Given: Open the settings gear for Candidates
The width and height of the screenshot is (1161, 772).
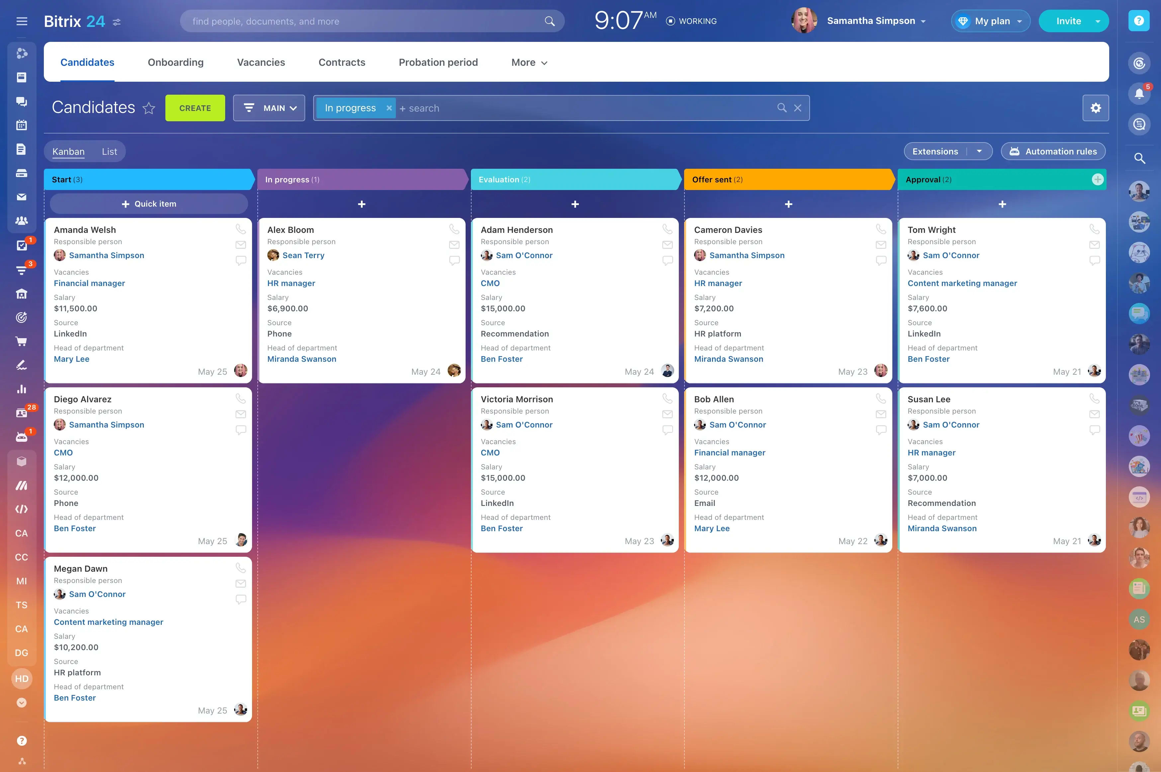Looking at the screenshot, I should (1096, 108).
